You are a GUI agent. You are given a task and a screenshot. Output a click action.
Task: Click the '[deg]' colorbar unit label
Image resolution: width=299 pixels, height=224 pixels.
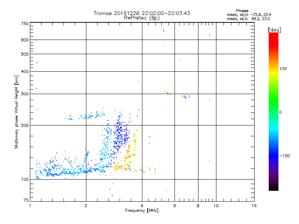pos(274,30)
